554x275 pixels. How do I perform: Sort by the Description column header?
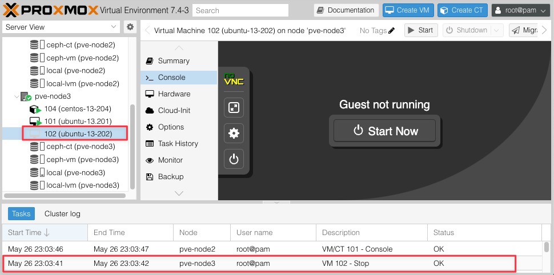[372, 233]
